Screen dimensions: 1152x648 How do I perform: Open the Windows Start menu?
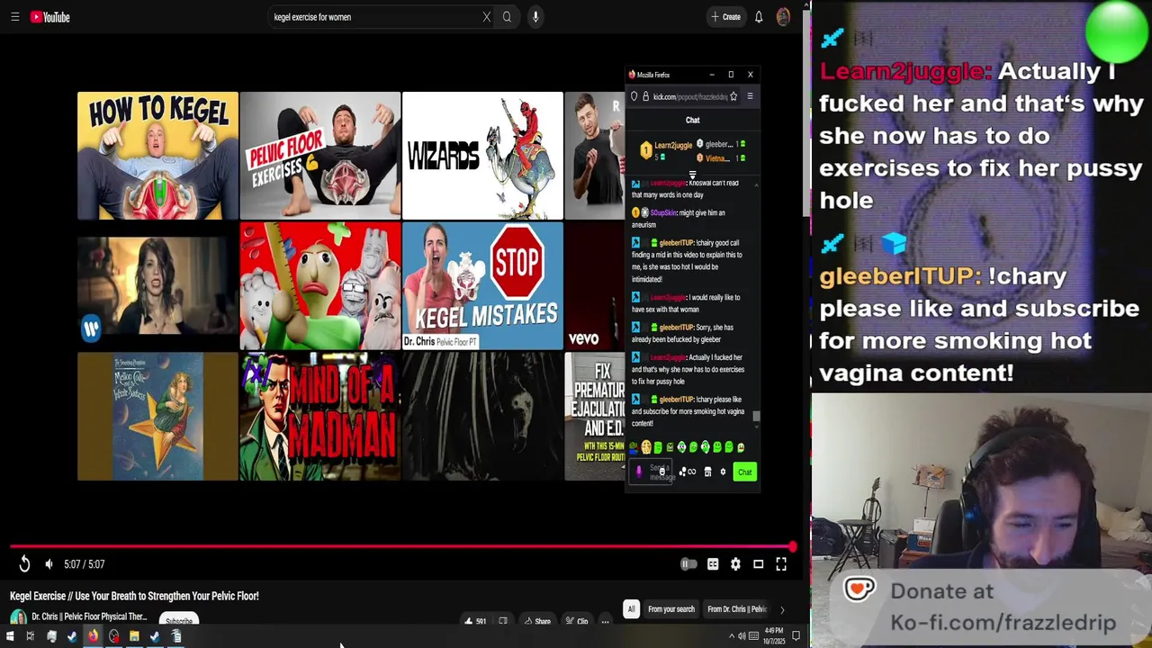pos(10,637)
